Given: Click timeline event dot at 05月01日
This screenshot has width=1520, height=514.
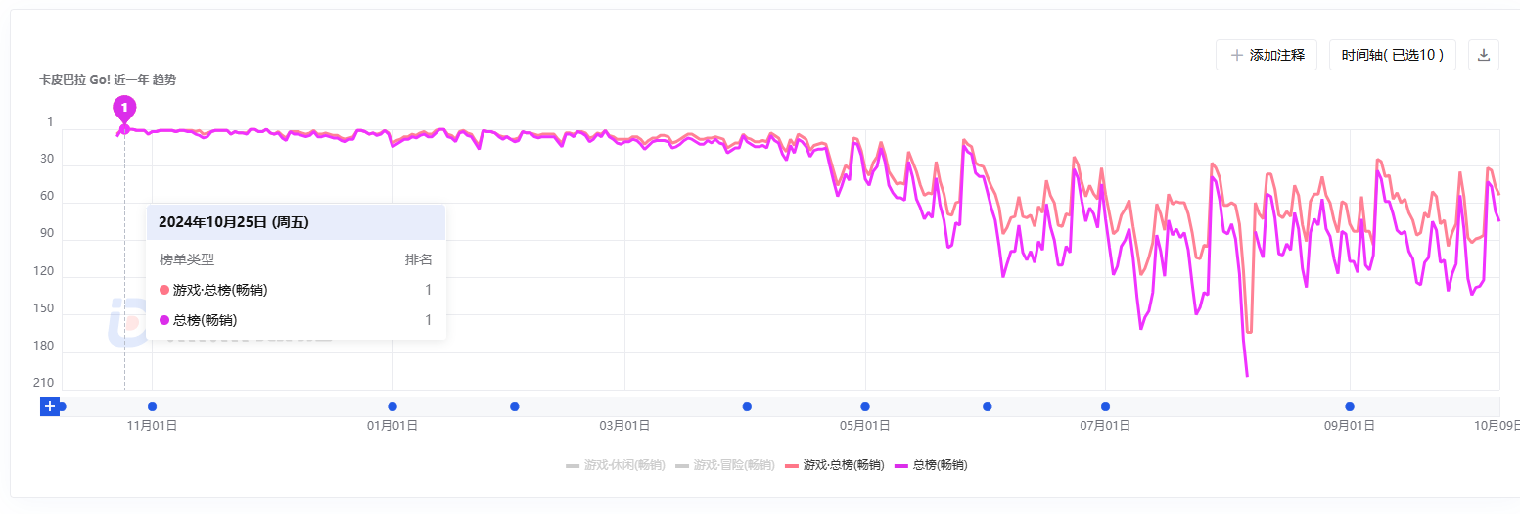Looking at the screenshot, I should 865,406.
